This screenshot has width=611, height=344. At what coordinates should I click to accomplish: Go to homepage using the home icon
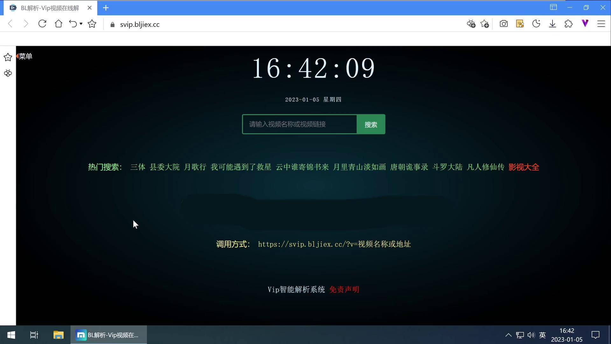point(59,24)
